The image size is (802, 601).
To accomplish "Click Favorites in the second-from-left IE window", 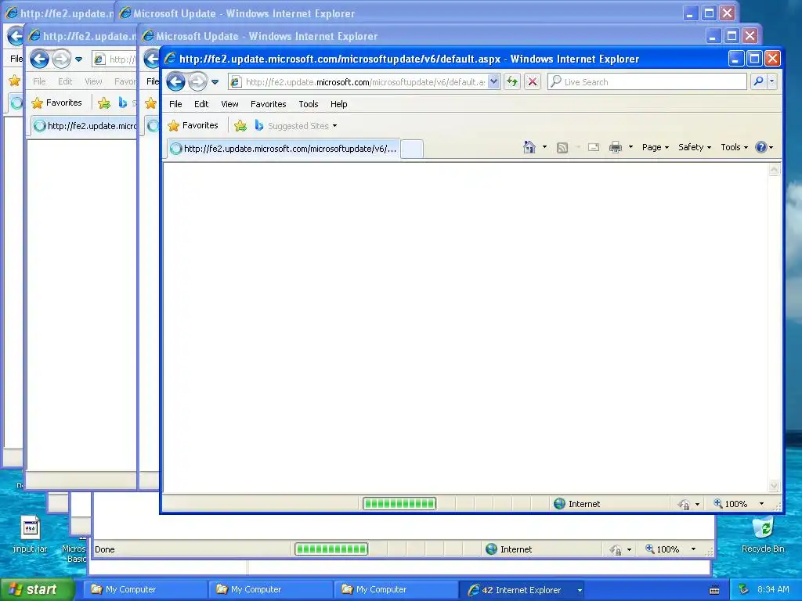I will pos(56,103).
